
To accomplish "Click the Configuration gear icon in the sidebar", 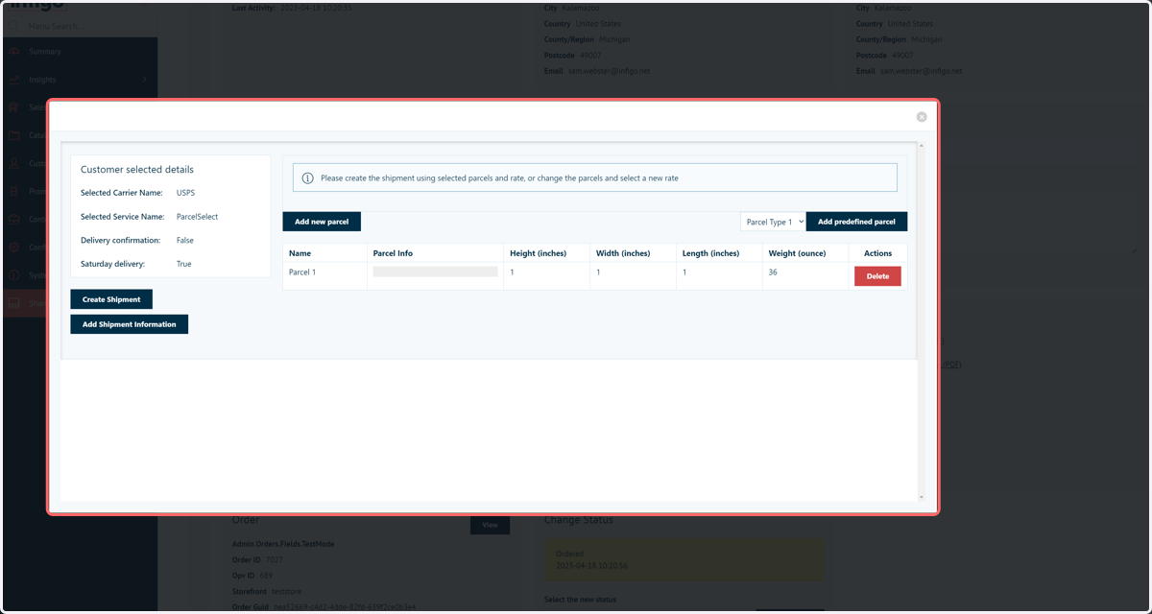I will coord(14,247).
